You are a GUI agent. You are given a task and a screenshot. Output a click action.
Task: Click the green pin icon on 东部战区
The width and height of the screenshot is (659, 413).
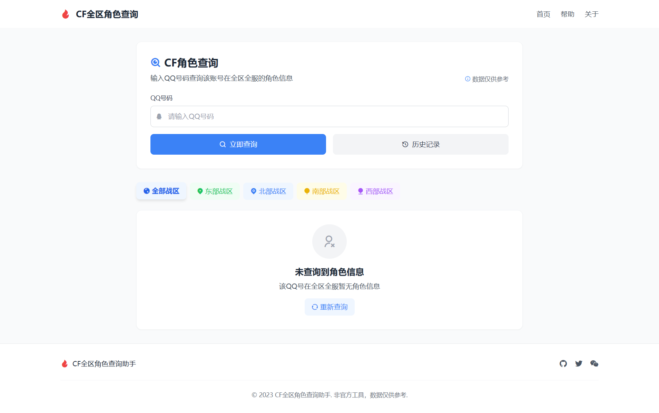(200, 191)
